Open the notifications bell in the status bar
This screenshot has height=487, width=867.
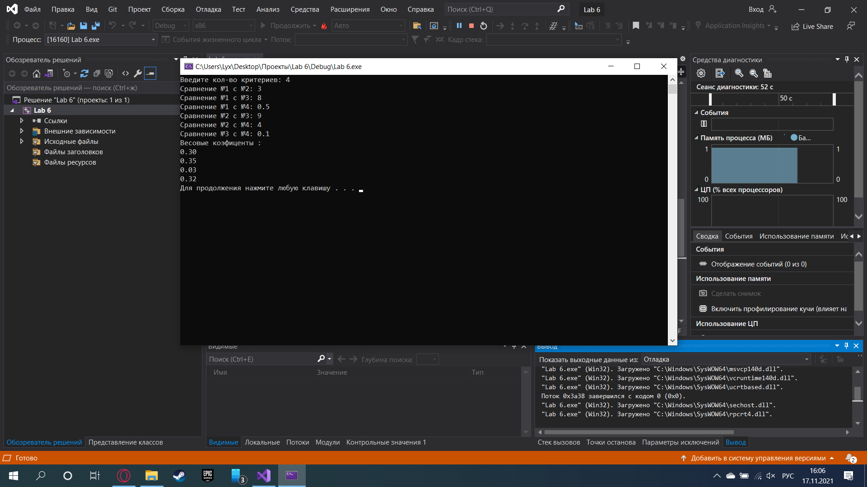point(850,458)
